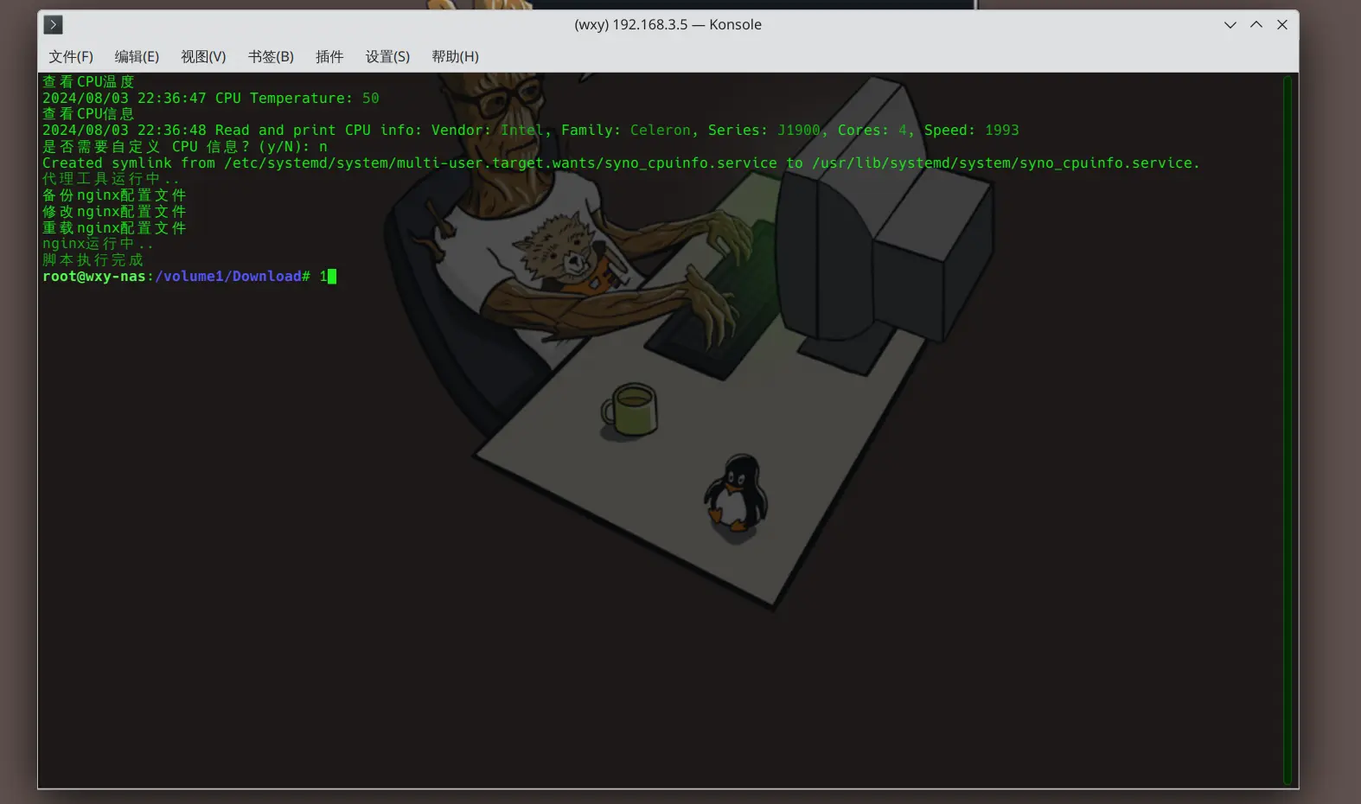
Task: Minimize the Konsole window
Action: click(x=1230, y=25)
